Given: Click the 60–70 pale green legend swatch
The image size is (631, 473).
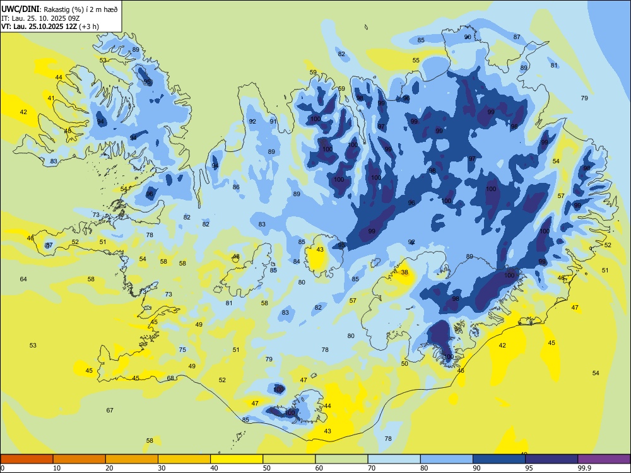Looking at the screenshot, I should point(341,459).
